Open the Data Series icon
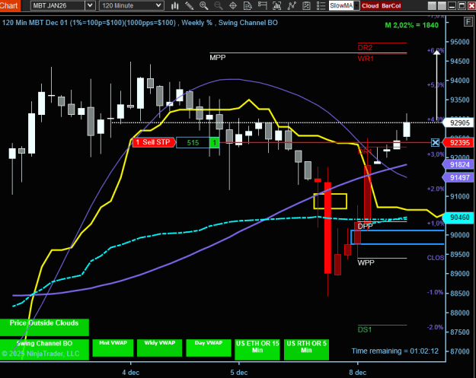This screenshot has width=476, height=378. point(277,5)
